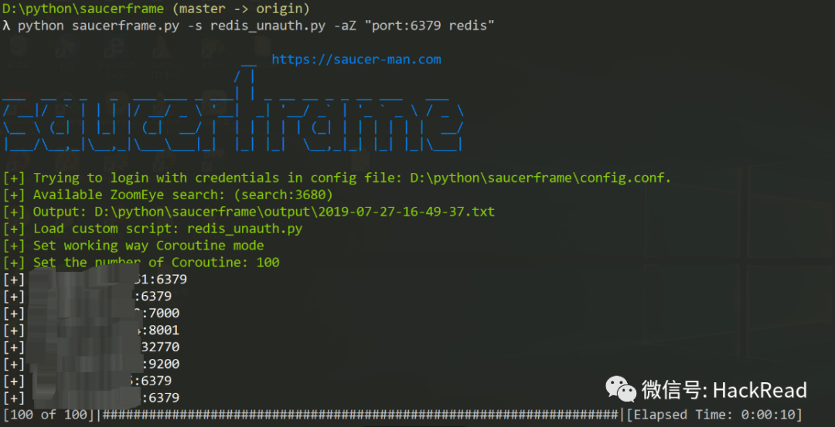The height and width of the screenshot is (427, 835).
Task: Click the hash-mark progress bar
Action: pyautogui.click(x=360, y=415)
